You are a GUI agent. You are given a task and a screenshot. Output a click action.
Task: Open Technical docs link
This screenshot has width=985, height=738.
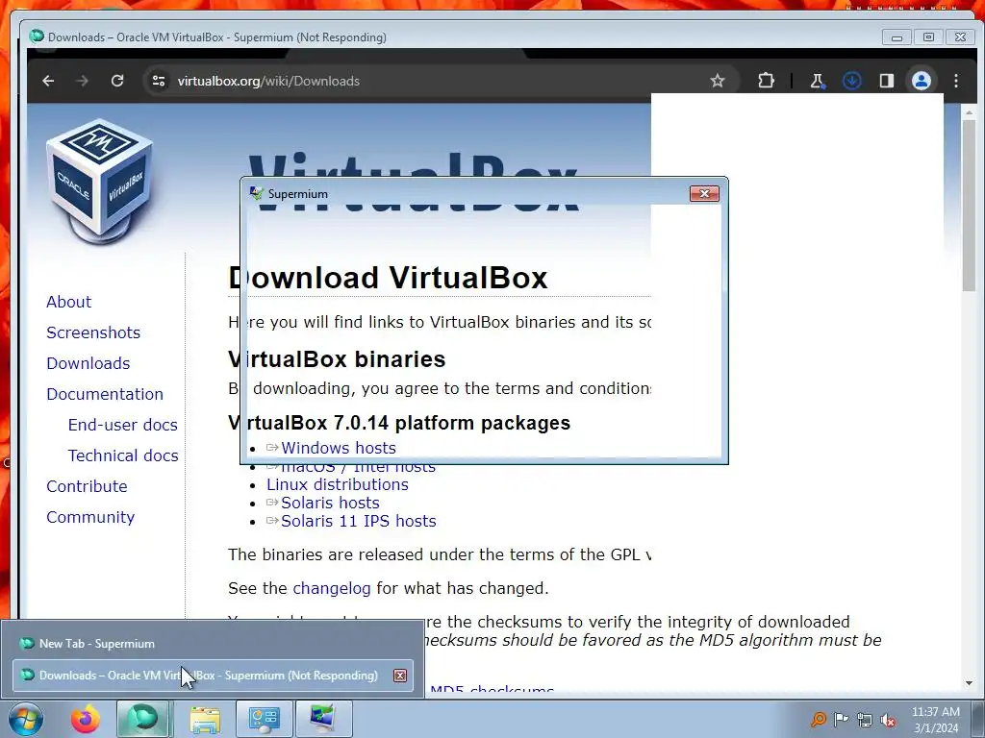(122, 455)
